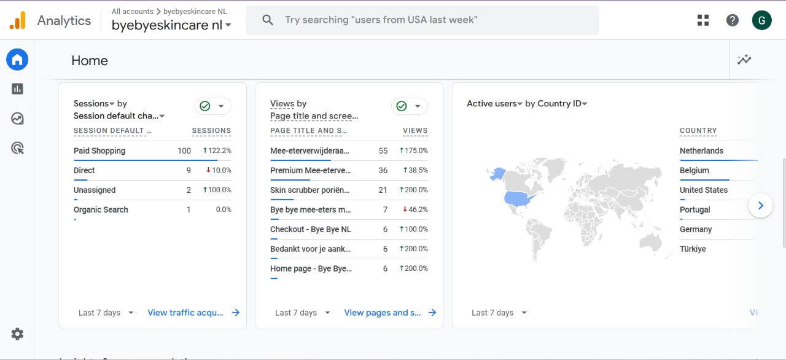
Task: Select the Premium Mee-eterve... page row
Action: coord(349,170)
